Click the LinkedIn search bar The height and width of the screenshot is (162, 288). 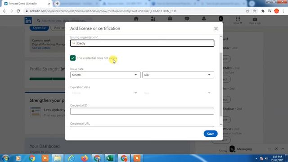[x=64, y=21]
